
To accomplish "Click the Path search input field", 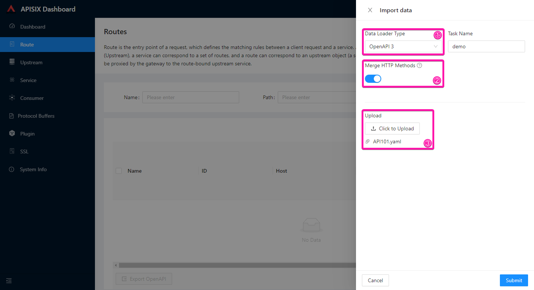I will pyautogui.click(x=317, y=97).
